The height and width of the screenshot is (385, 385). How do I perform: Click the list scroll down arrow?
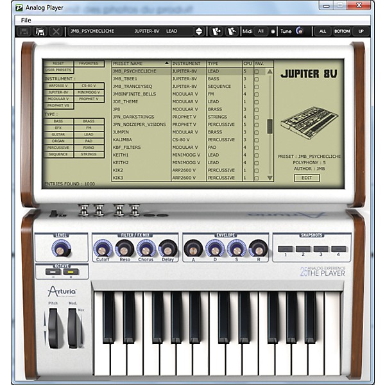(269, 178)
